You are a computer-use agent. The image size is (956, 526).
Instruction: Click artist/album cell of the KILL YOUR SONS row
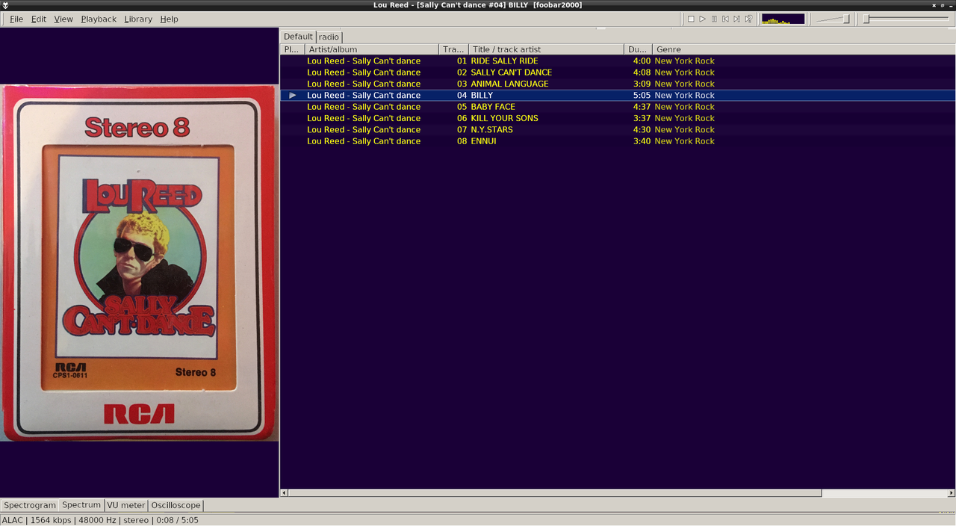[x=364, y=118]
